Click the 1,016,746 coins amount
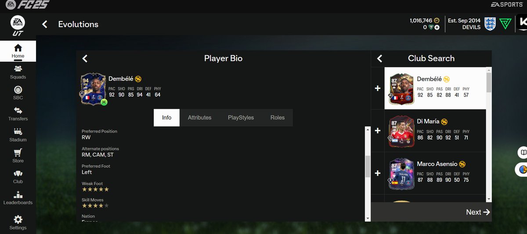The width and height of the screenshot is (527, 234). 421,21
